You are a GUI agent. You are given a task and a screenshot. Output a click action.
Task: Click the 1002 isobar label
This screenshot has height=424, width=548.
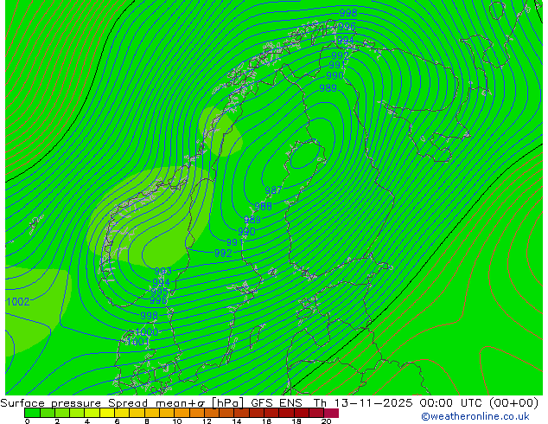pos(18,301)
